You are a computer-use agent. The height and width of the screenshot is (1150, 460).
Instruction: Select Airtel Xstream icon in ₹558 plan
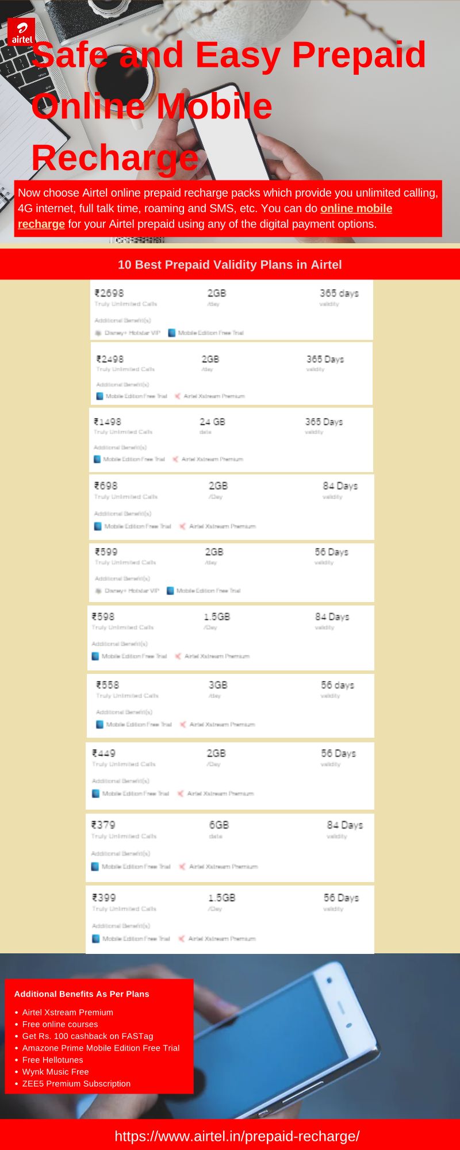coord(183,724)
